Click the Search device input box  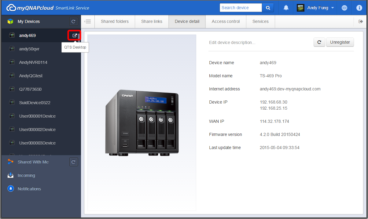tap(241, 7)
